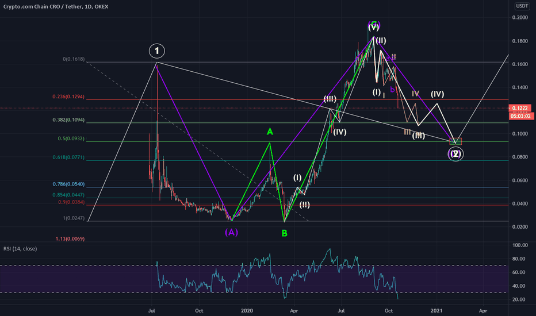This screenshot has height=316, width=536.
Task: Click the 2020 time axis label
Action: 247,310
